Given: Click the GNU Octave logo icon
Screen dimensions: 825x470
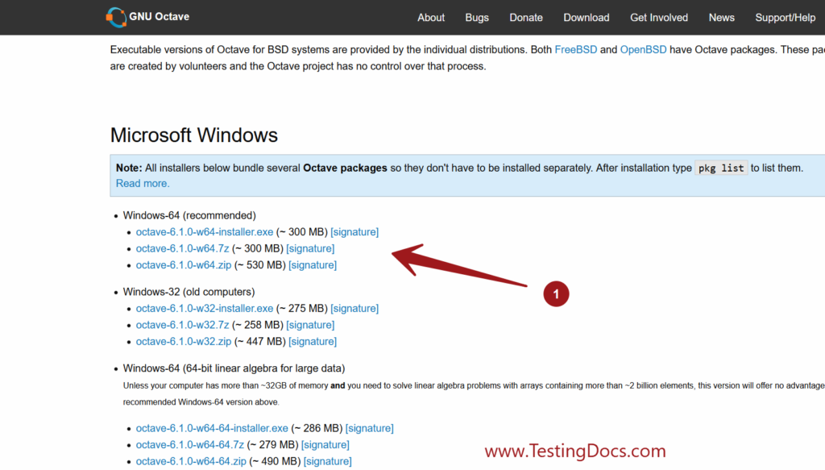Looking at the screenshot, I should pyautogui.click(x=116, y=17).
